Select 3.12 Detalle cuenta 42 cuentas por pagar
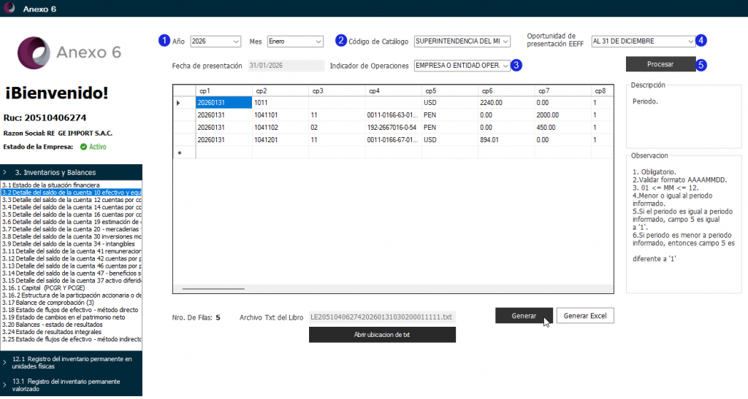Image resolution: width=748 pixels, height=399 pixels. (x=72, y=258)
